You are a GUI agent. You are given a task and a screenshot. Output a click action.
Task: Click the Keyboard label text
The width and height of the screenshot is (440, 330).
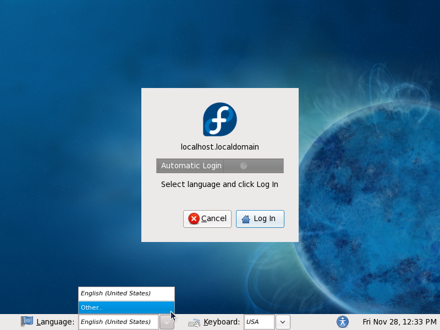[x=222, y=322]
